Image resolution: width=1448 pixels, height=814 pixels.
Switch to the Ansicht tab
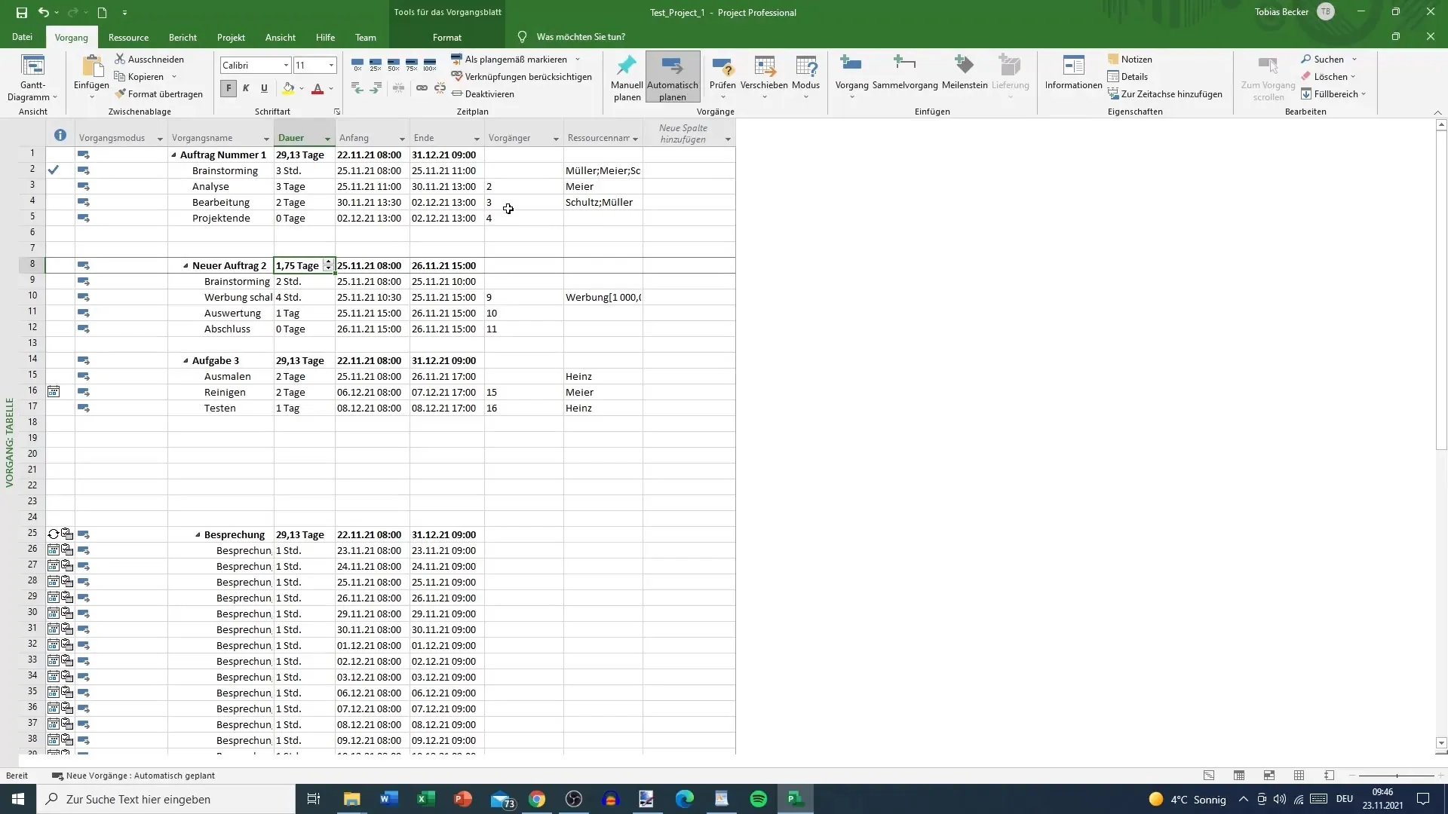281,37
